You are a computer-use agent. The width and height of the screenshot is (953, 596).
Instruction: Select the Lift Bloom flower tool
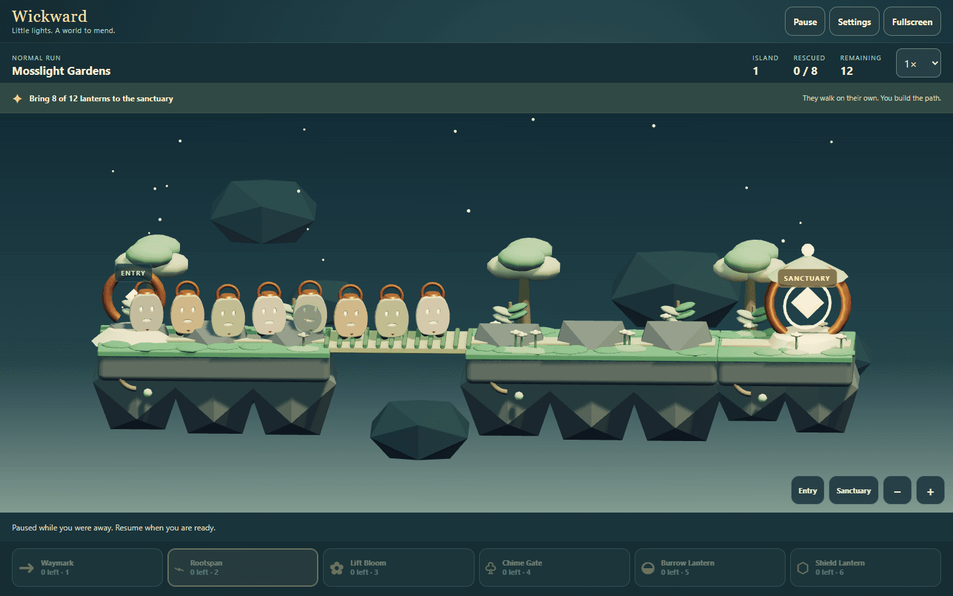click(x=398, y=568)
